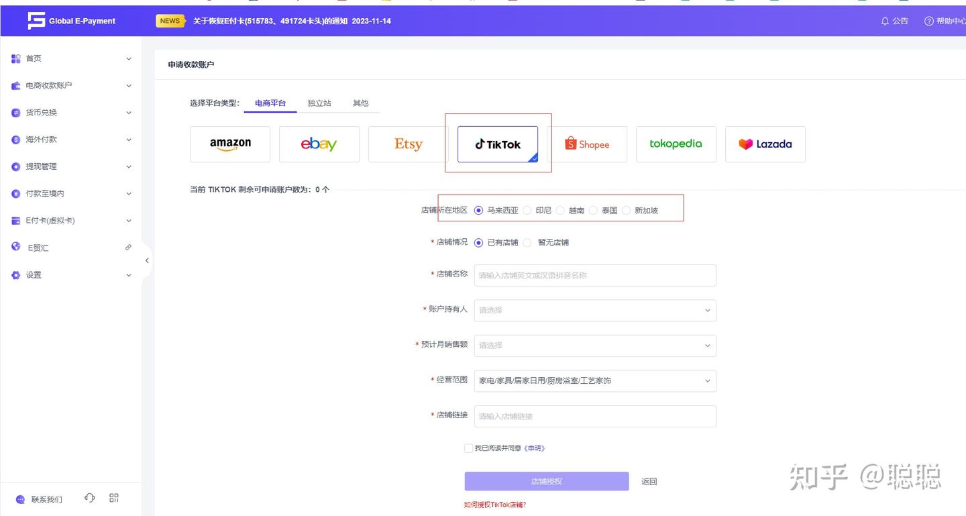Open the QR code icon near 联系我们
Viewport: 966px width, 516px height.
click(113, 497)
